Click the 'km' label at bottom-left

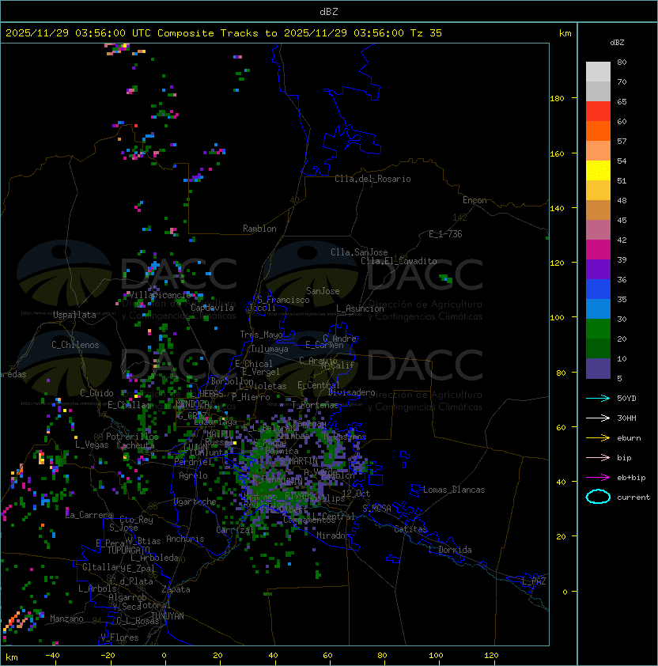tap(12, 657)
